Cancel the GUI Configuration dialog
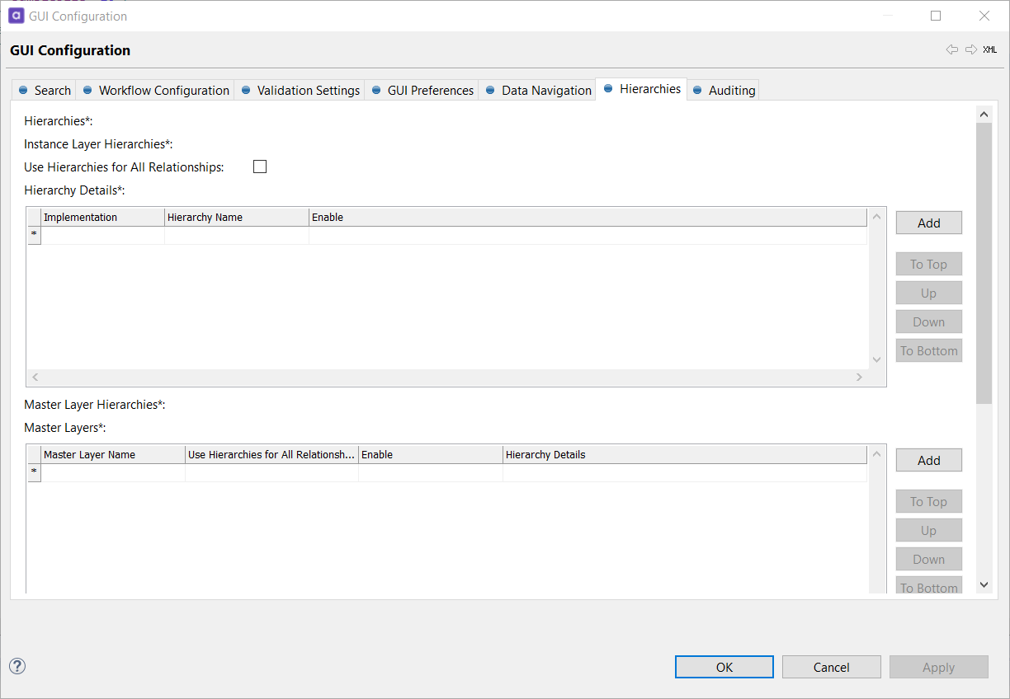The height and width of the screenshot is (699, 1010). pos(831,667)
